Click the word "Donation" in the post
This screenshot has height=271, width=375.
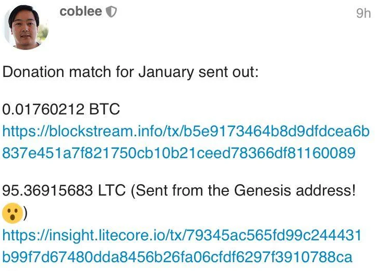(33, 72)
